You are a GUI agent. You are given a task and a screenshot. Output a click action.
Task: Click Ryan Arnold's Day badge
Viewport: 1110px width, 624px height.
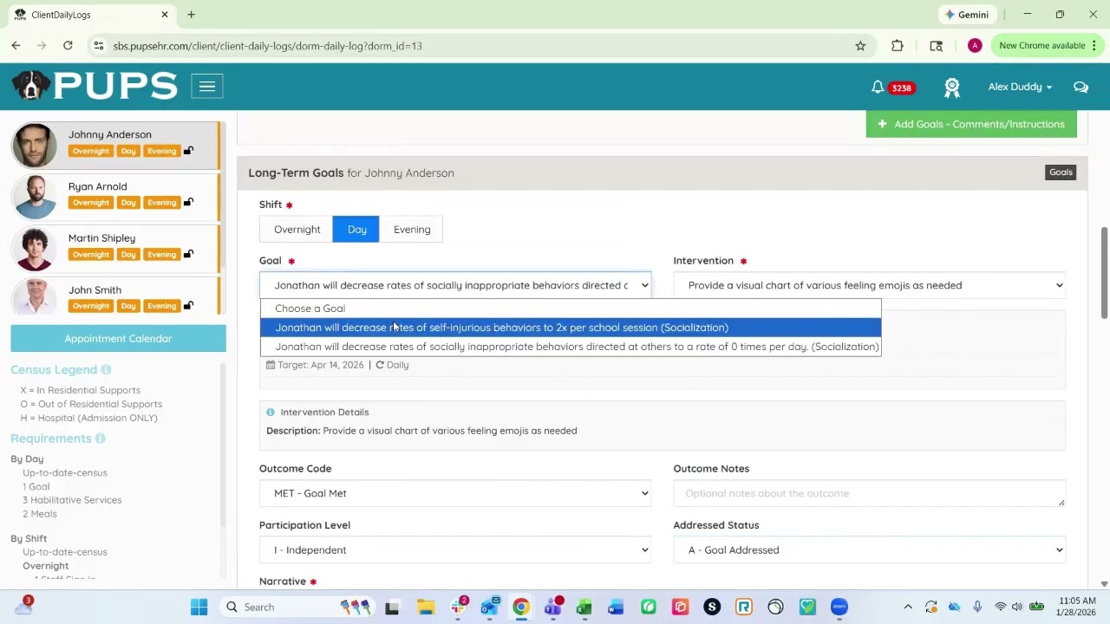tap(128, 202)
